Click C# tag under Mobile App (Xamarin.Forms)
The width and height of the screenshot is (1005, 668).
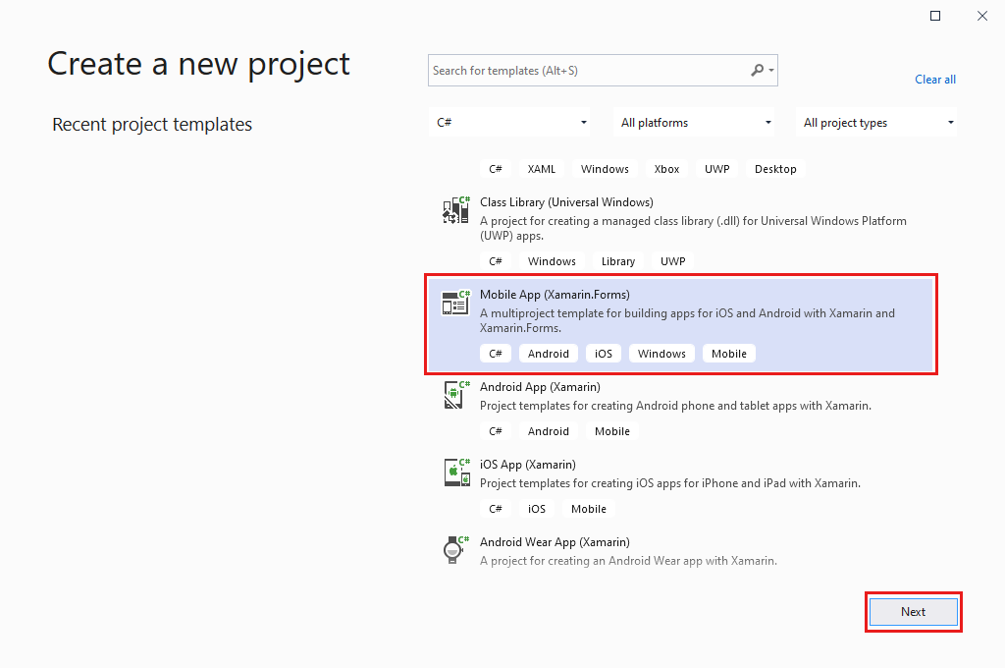click(496, 354)
